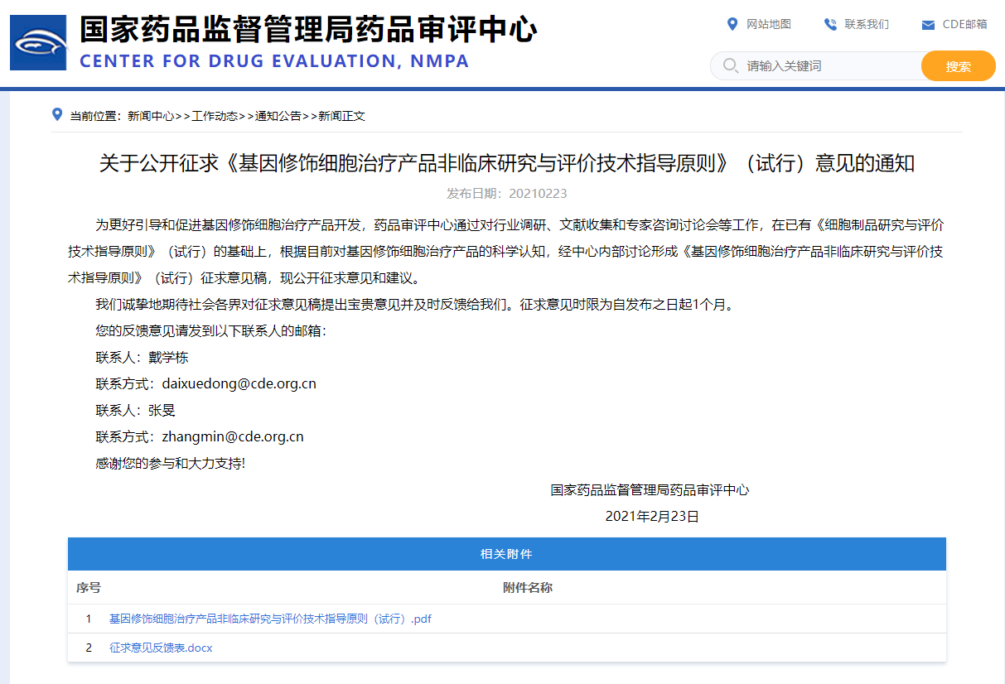Image resolution: width=1005 pixels, height=684 pixels.
Task: Click the 国家药品监督管理局药品审评中心 signature line
Action: (x=650, y=489)
